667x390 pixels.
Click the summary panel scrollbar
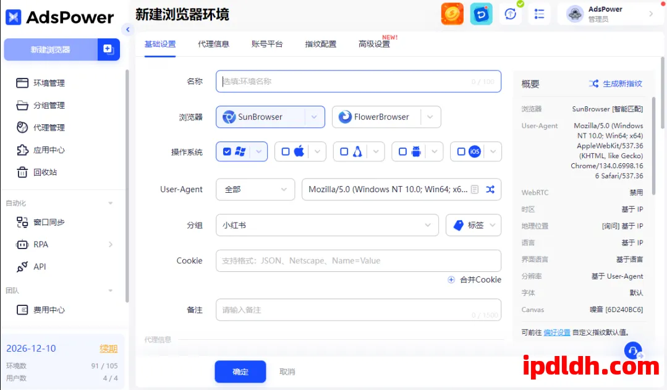654,146
